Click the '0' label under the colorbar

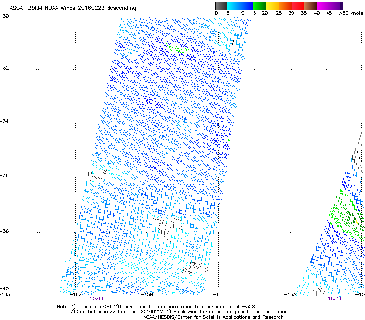tap(216, 13)
